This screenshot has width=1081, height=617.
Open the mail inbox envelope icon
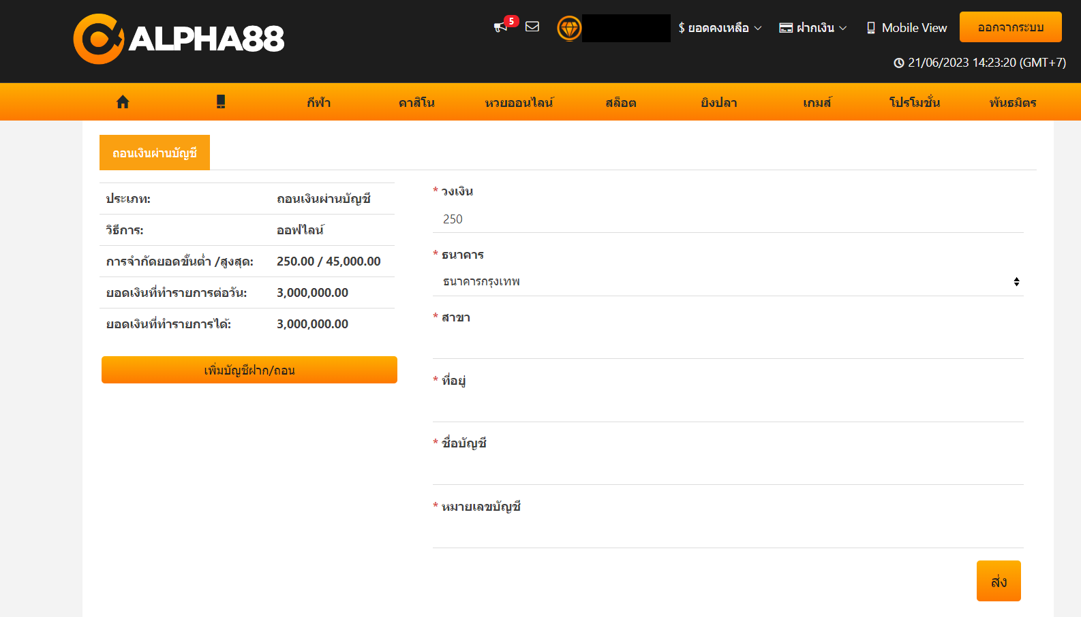click(532, 27)
